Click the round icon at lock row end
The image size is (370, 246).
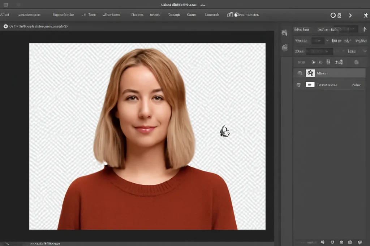(357, 62)
